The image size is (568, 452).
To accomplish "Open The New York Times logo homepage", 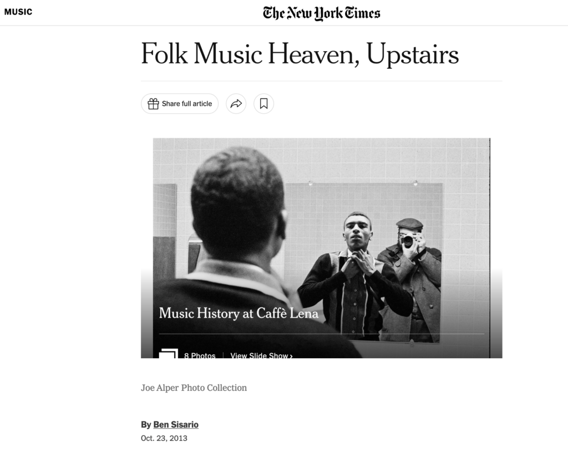I will pos(322,13).
